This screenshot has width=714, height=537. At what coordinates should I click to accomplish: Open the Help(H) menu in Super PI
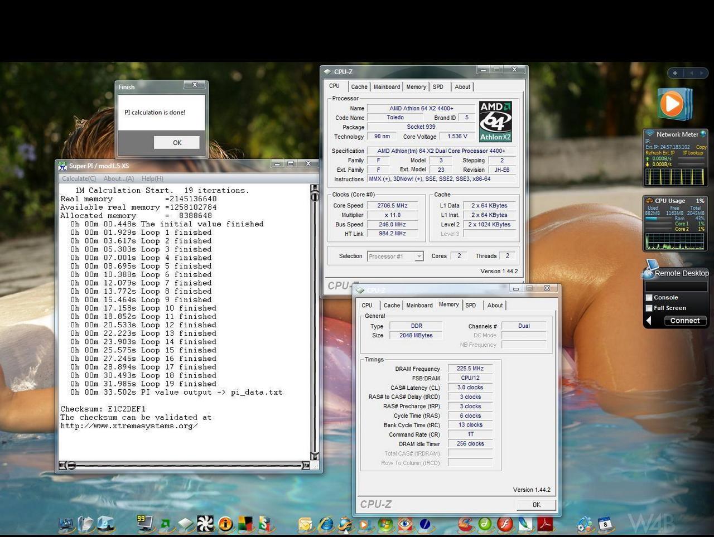152,178
